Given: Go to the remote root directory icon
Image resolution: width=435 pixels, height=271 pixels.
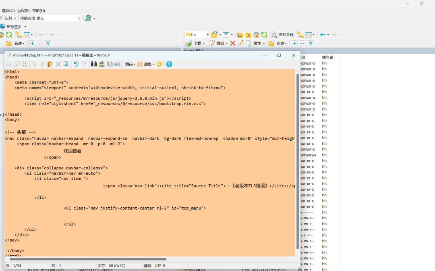Looking at the screenshot, I should click(x=248, y=35).
